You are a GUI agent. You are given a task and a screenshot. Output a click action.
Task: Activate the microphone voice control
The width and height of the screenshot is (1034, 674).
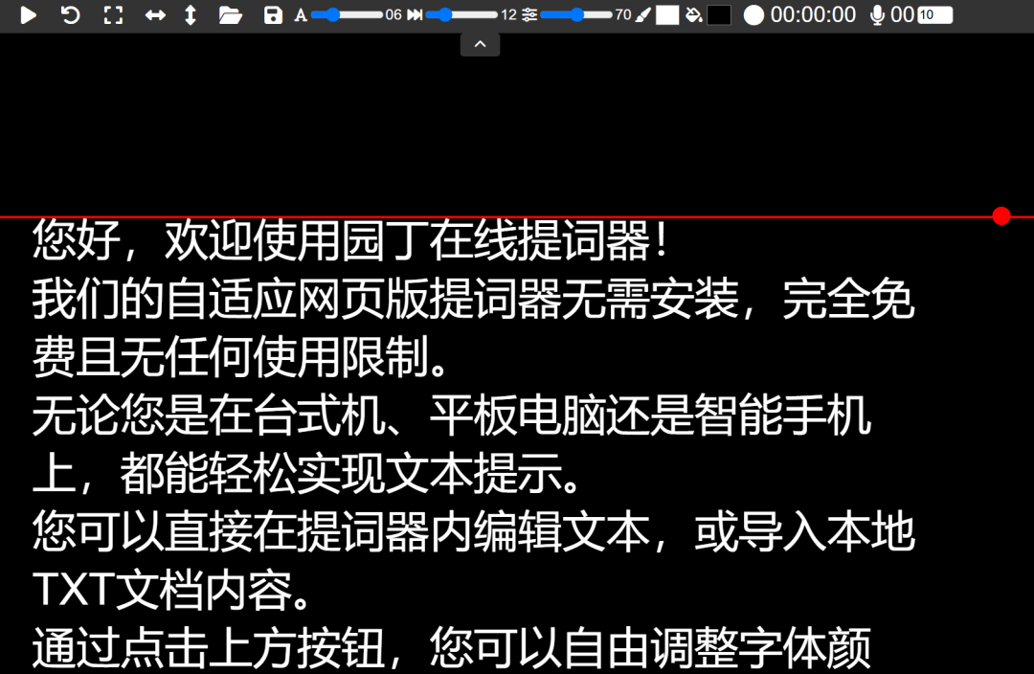pyautogui.click(x=876, y=14)
